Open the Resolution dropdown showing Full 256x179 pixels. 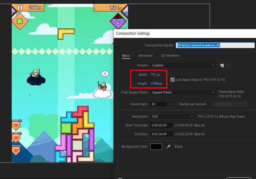point(172,116)
